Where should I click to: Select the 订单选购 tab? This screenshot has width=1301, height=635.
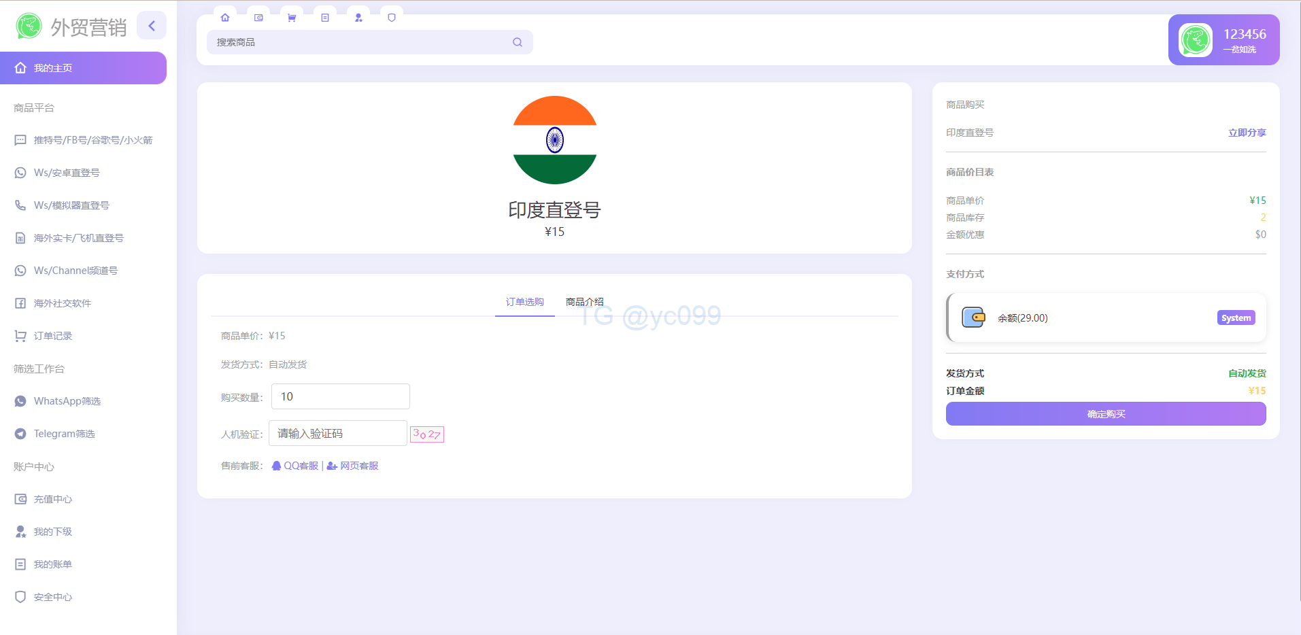(x=524, y=302)
